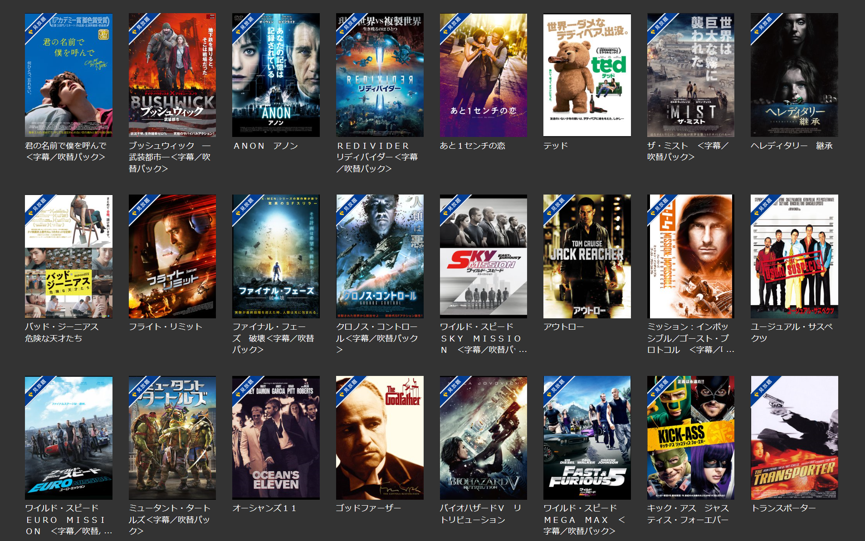The width and height of the screenshot is (865, 541).
Task: Open the ファイナル・フェーズ poster
Action: pyautogui.click(x=276, y=256)
